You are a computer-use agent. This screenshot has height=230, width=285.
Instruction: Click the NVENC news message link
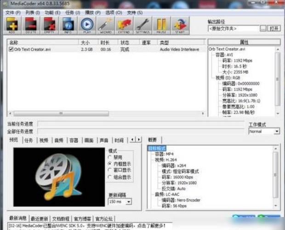click(87, 226)
